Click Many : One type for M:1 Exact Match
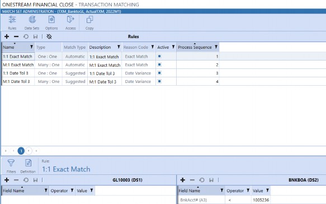326x204 pixels. (x=49, y=65)
